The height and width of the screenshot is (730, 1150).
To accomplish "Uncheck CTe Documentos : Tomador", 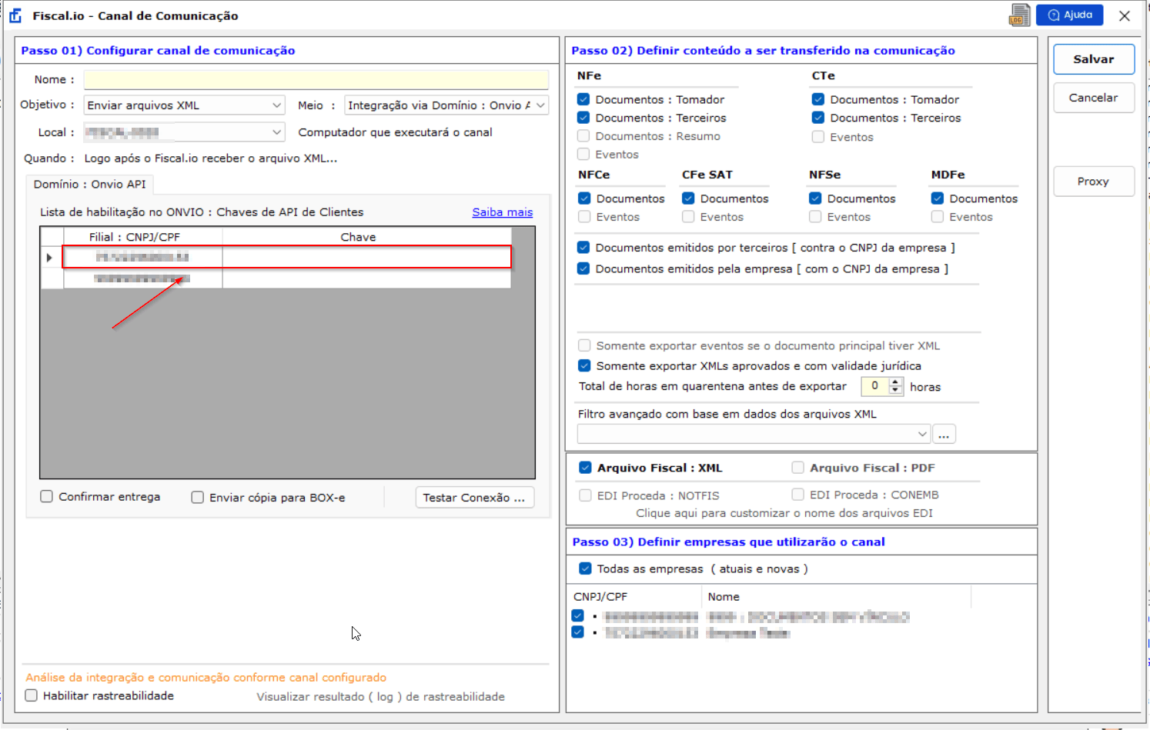I will (x=818, y=99).
